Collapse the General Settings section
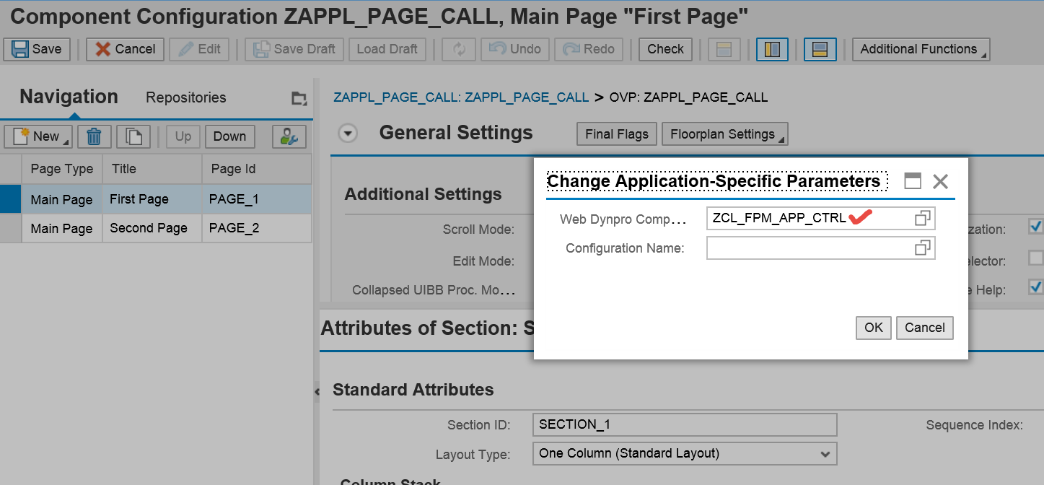 point(348,133)
